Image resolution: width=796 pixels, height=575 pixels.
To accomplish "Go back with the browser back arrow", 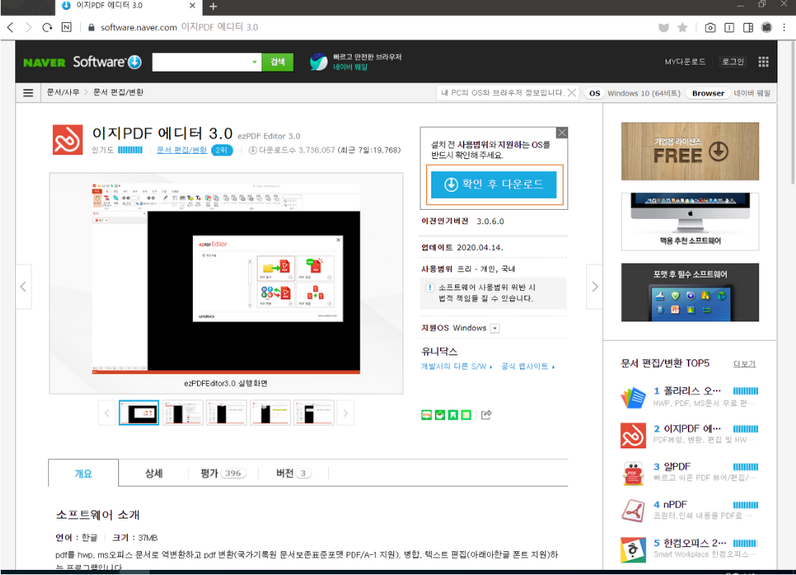I will pos(10,27).
